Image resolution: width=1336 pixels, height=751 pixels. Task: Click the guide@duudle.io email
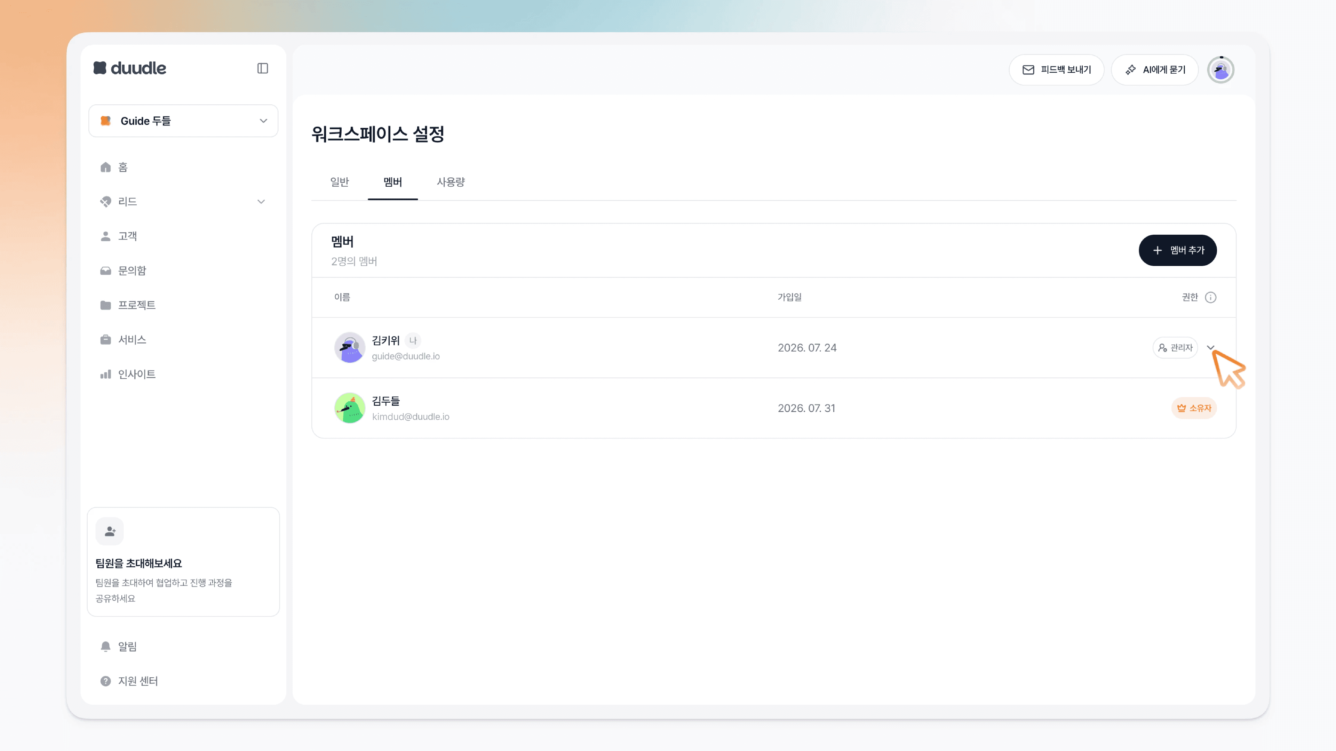[406, 357]
